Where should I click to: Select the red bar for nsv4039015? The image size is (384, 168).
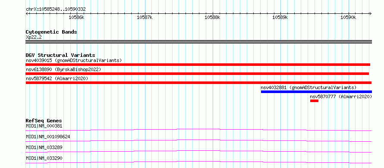pos(198,65)
